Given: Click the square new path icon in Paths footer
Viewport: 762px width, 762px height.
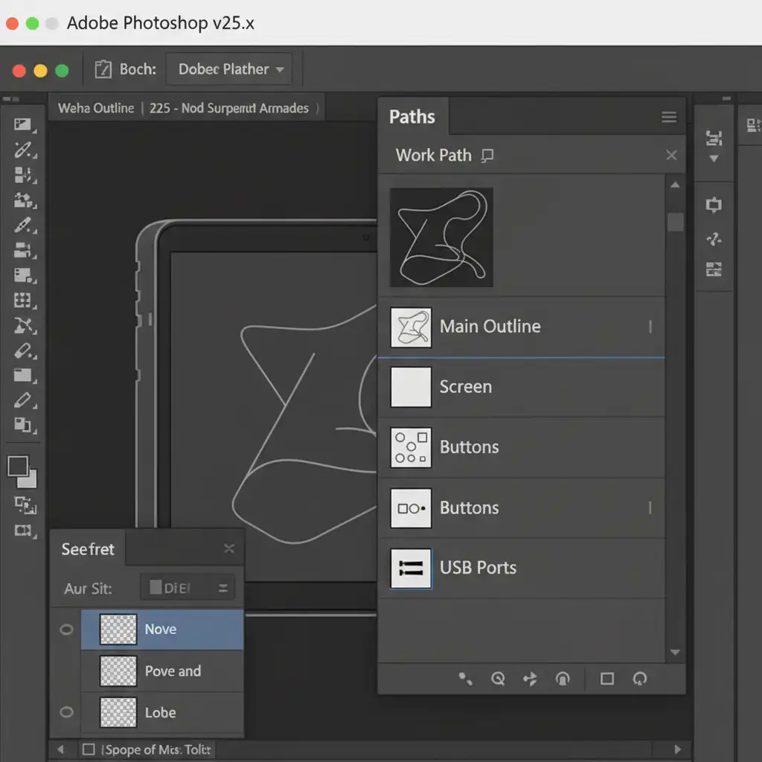Looking at the screenshot, I should pyautogui.click(x=607, y=679).
